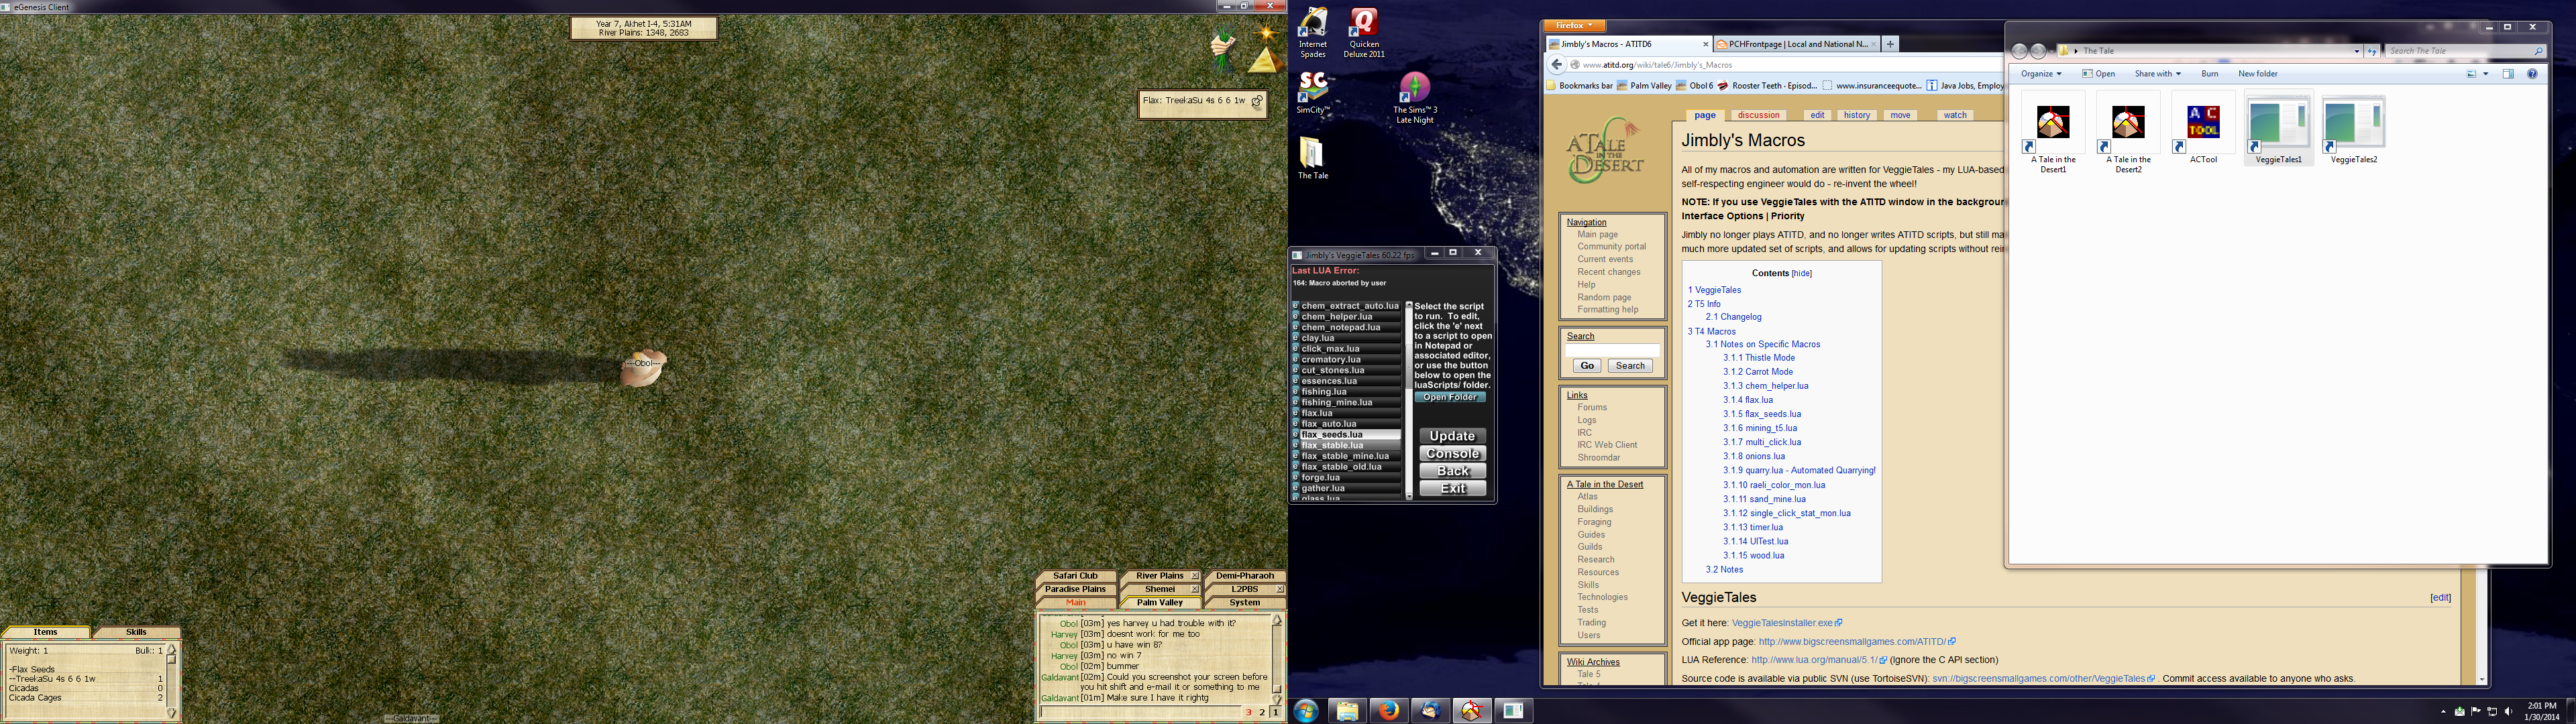Switch to the Safari Club chat tab
2576x724 pixels.
coord(1075,576)
